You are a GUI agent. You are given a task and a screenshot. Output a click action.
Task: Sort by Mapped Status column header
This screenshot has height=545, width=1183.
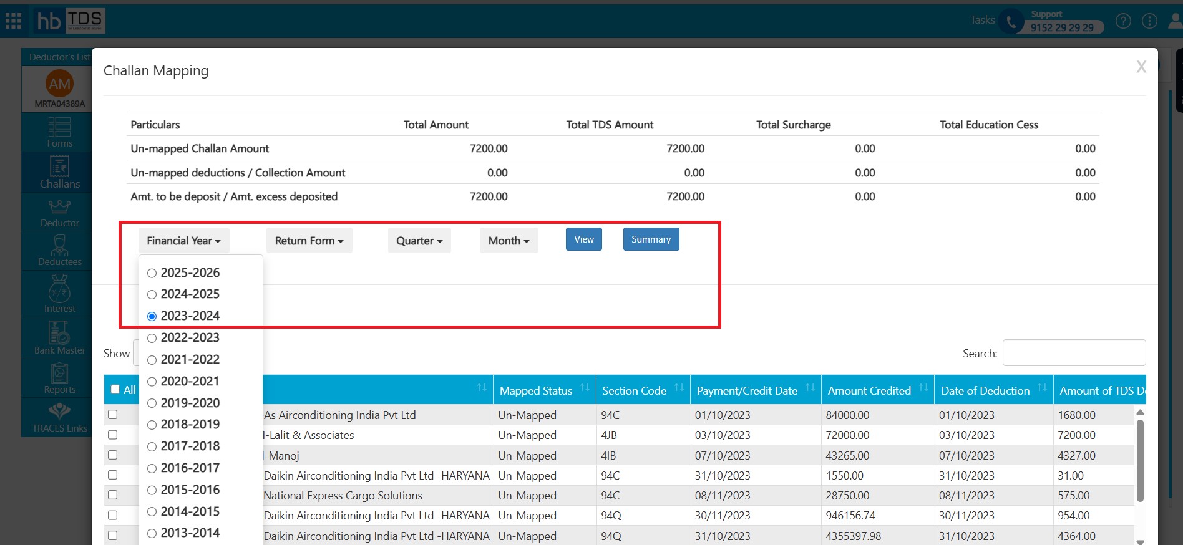(536, 391)
